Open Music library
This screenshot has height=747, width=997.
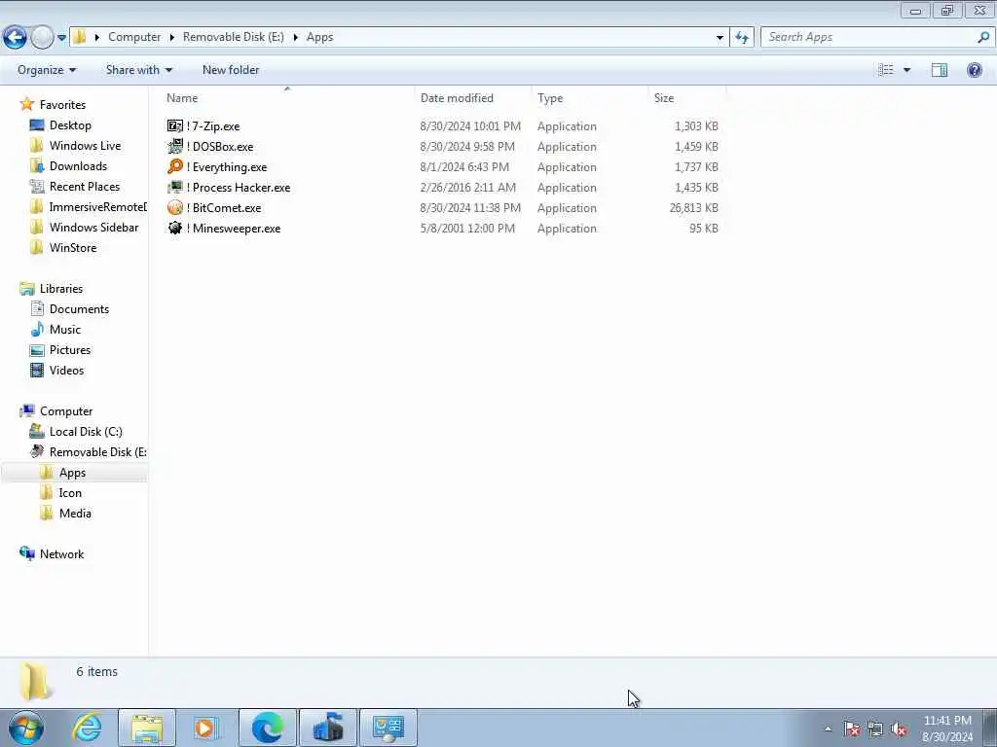(65, 329)
